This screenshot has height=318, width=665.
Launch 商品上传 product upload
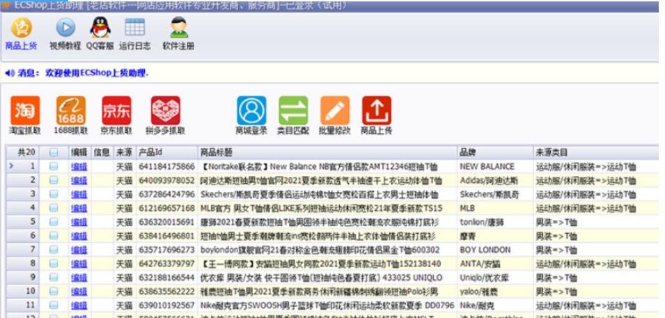click(x=377, y=116)
